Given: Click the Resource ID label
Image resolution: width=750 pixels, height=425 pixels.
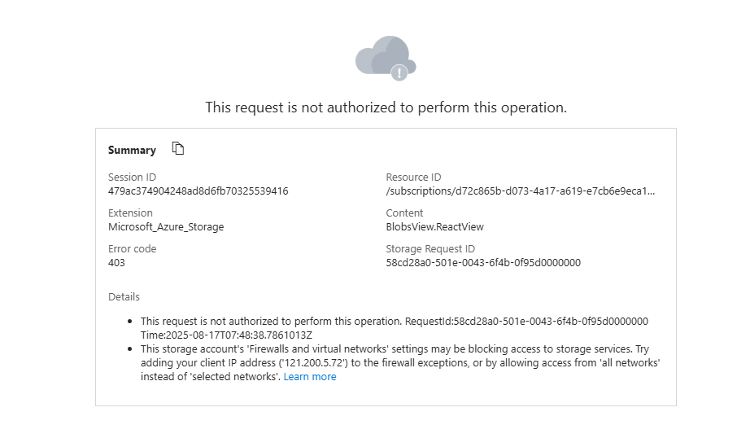Looking at the screenshot, I should (413, 177).
